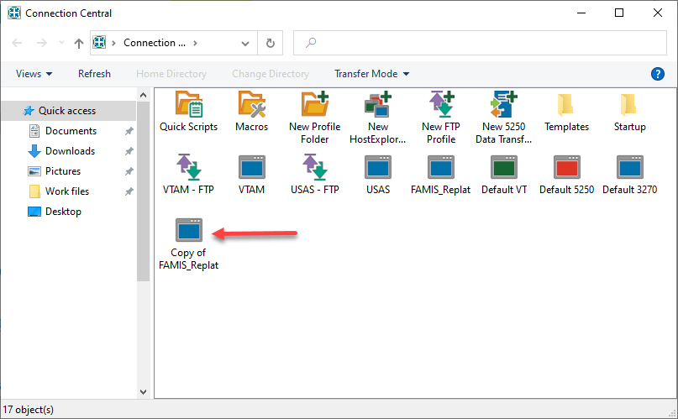This screenshot has height=419, width=678.
Task: Click the navigation pane scrollbar thumb
Action: point(143,191)
